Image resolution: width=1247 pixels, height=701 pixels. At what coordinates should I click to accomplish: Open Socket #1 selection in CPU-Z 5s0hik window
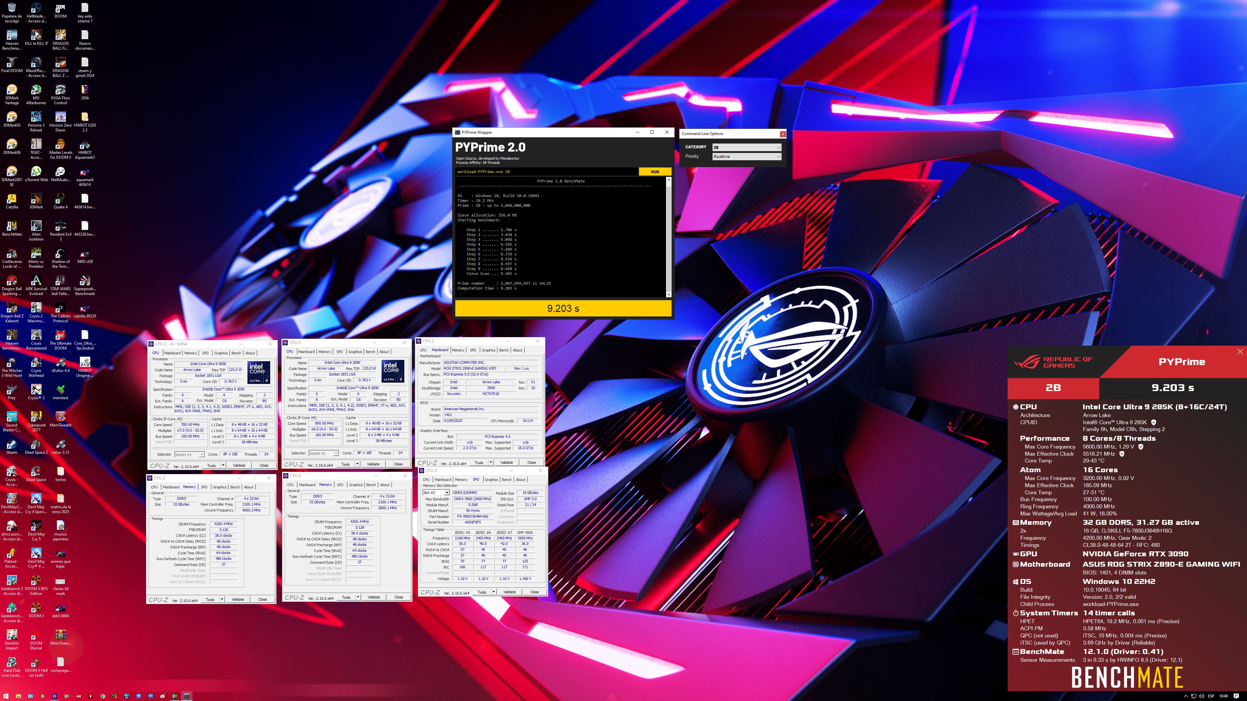[x=189, y=454]
